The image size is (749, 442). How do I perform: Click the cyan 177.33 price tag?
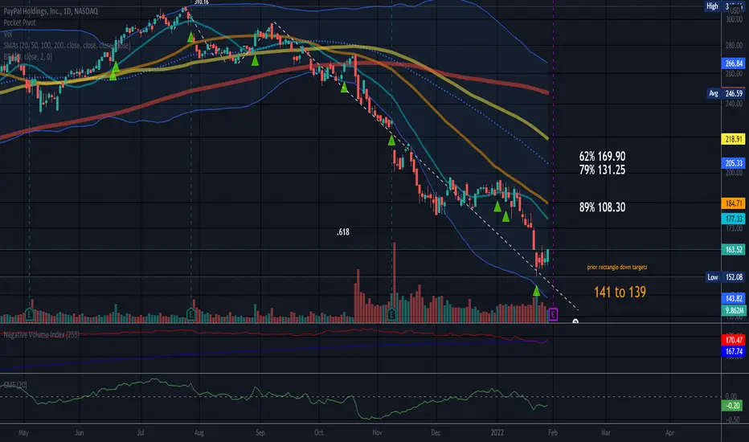coord(734,219)
